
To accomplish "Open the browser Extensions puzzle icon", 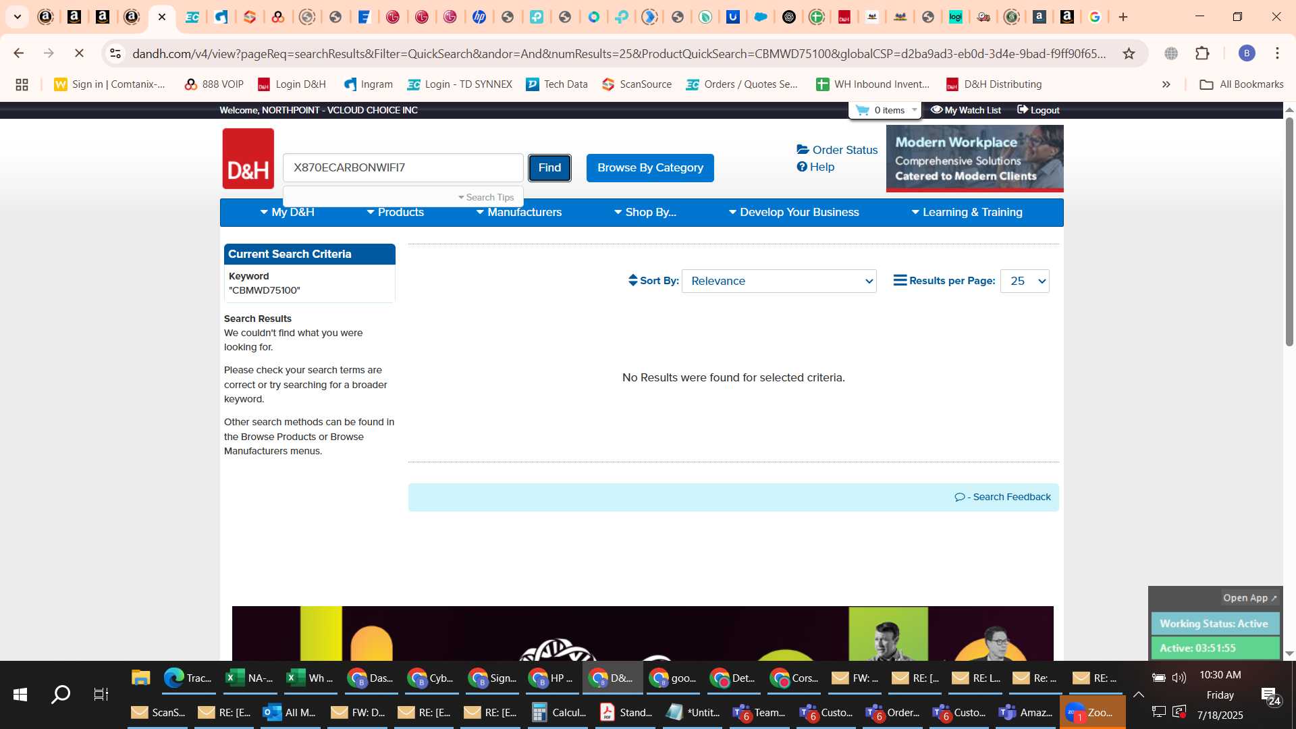I will click(x=1202, y=53).
